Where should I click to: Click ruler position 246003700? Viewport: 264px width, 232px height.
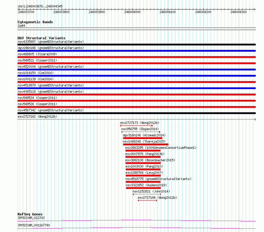(x=26, y=12)
